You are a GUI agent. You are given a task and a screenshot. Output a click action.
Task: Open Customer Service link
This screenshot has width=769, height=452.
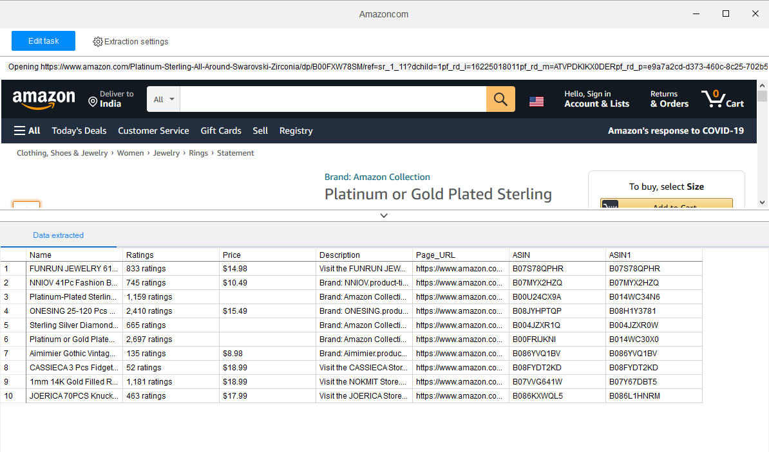pos(153,131)
